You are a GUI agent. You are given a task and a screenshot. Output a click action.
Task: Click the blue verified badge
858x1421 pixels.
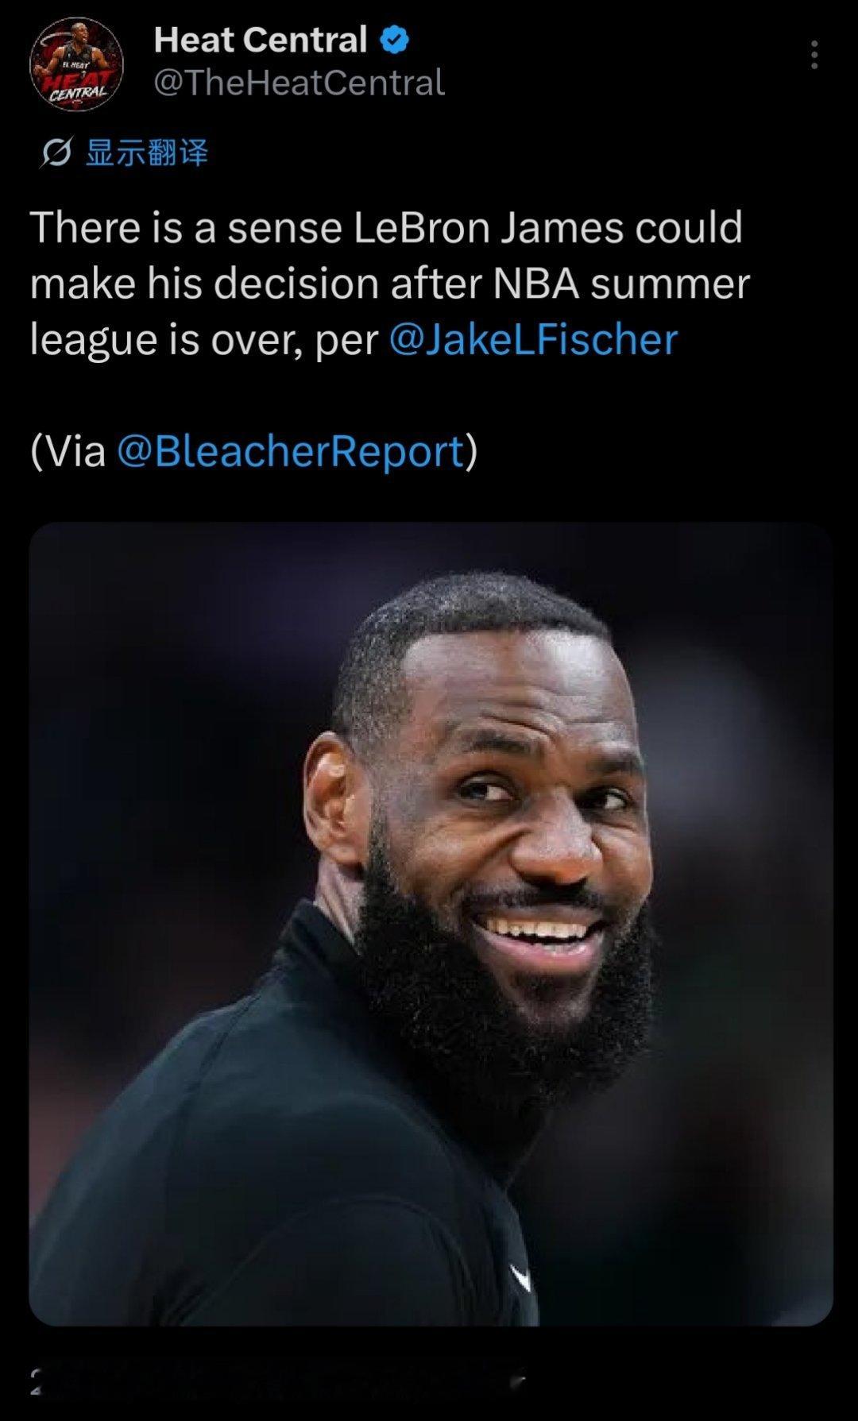coord(395,40)
